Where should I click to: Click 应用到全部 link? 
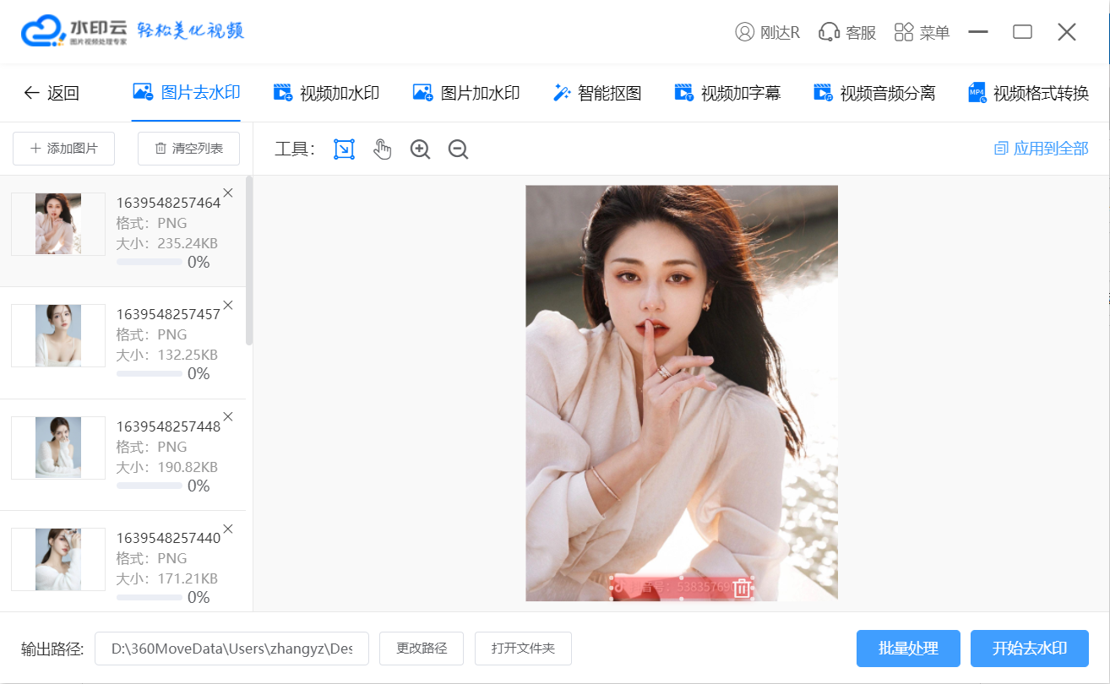coord(1041,149)
